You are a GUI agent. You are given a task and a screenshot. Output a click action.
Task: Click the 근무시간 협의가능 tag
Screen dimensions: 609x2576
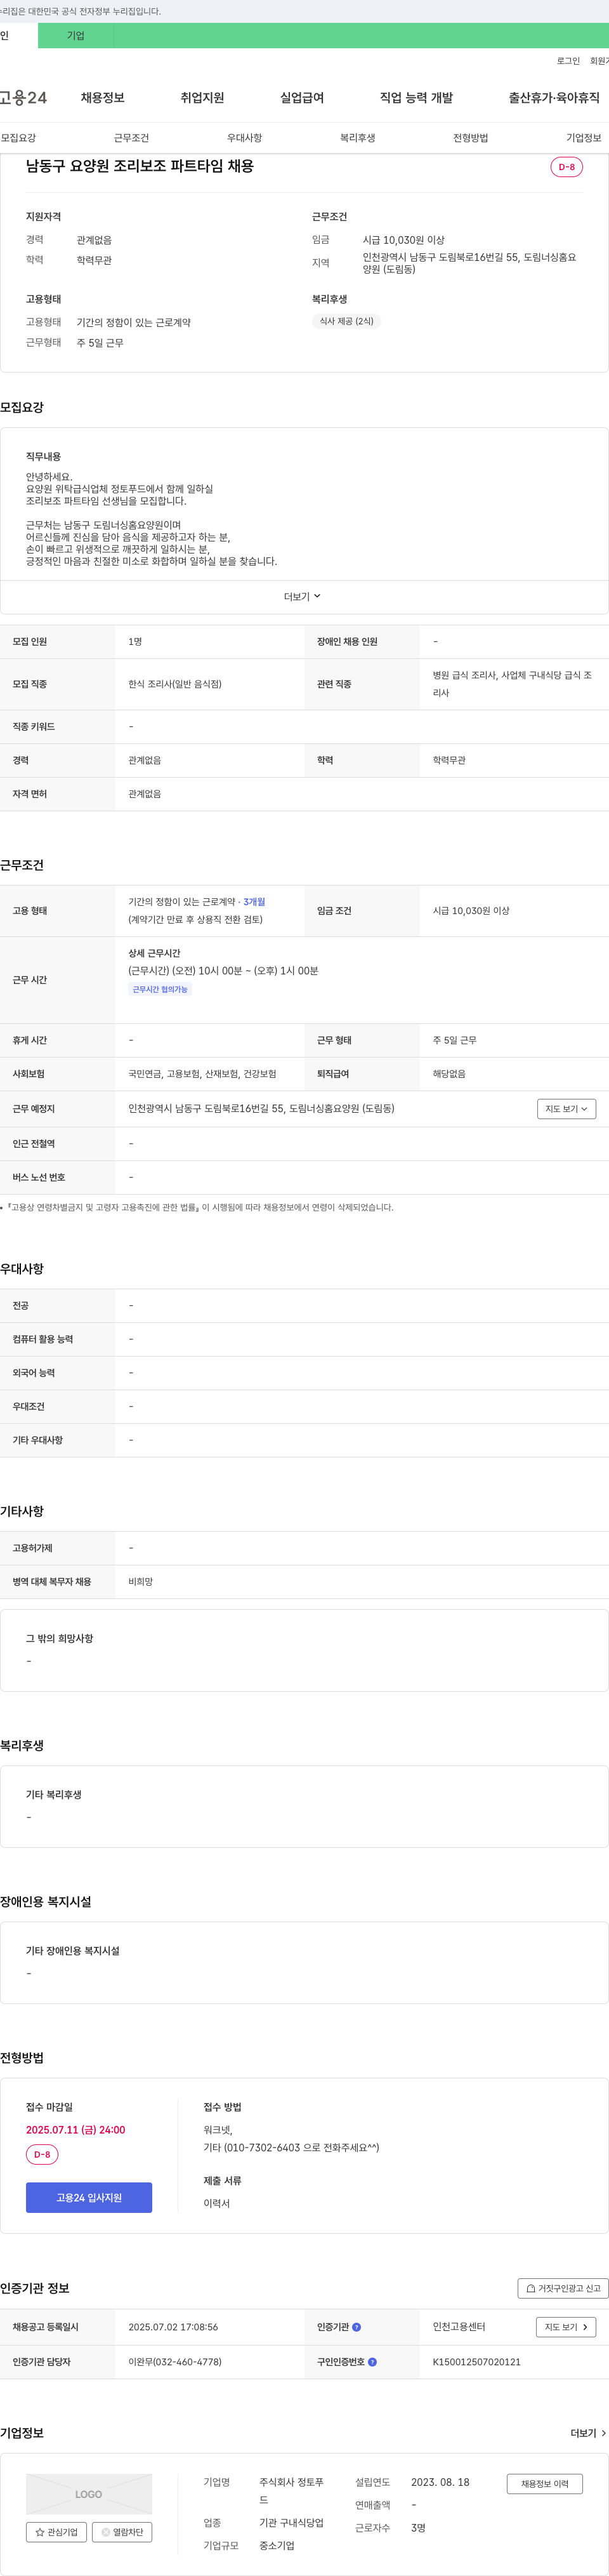pos(160,989)
